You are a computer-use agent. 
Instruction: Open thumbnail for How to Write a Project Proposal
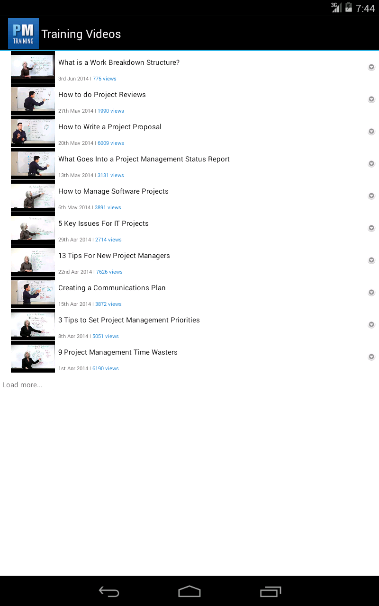pos(33,132)
